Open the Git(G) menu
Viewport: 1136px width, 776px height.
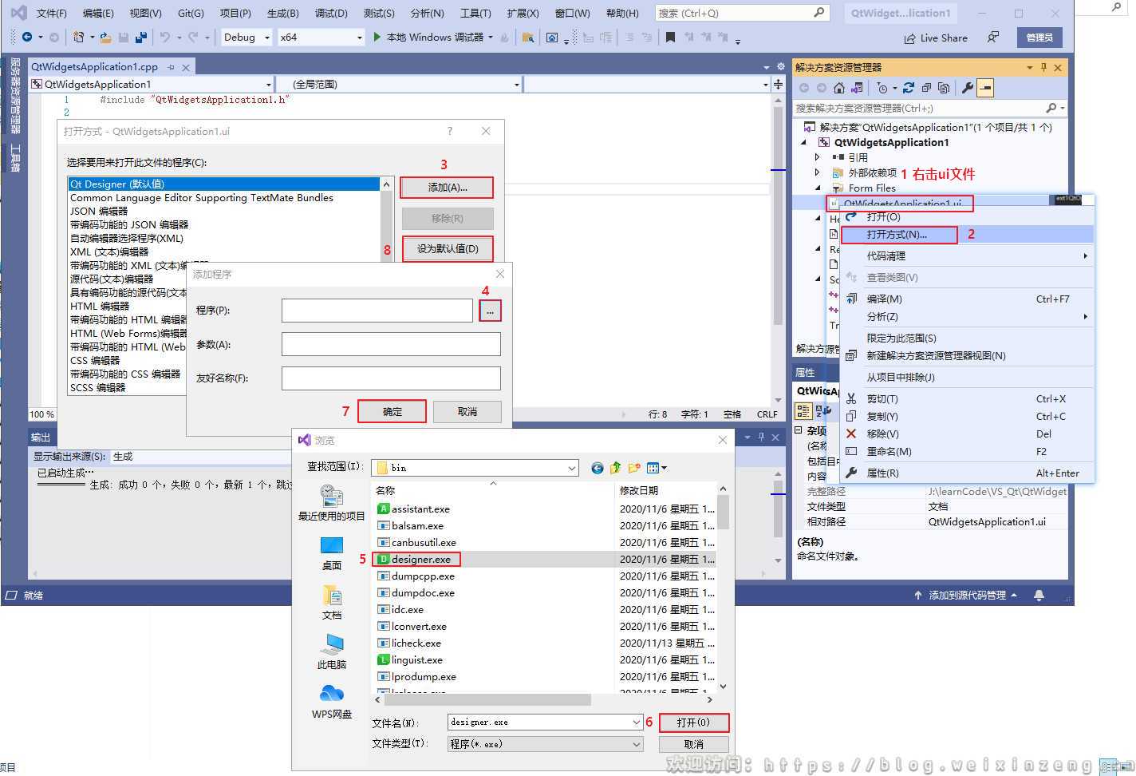191,14
